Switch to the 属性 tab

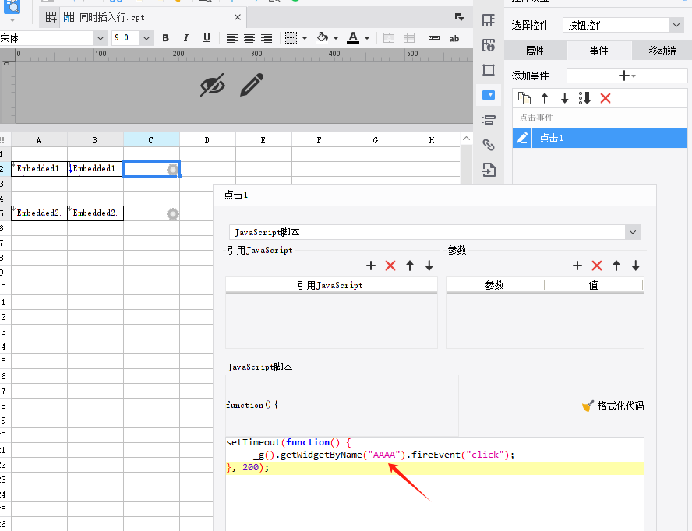(535, 51)
